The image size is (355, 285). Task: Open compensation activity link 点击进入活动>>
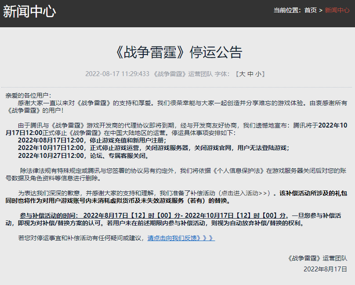(246, 193)
